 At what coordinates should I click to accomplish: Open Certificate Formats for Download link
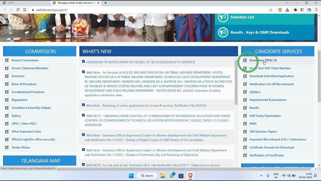click(272, 147)
